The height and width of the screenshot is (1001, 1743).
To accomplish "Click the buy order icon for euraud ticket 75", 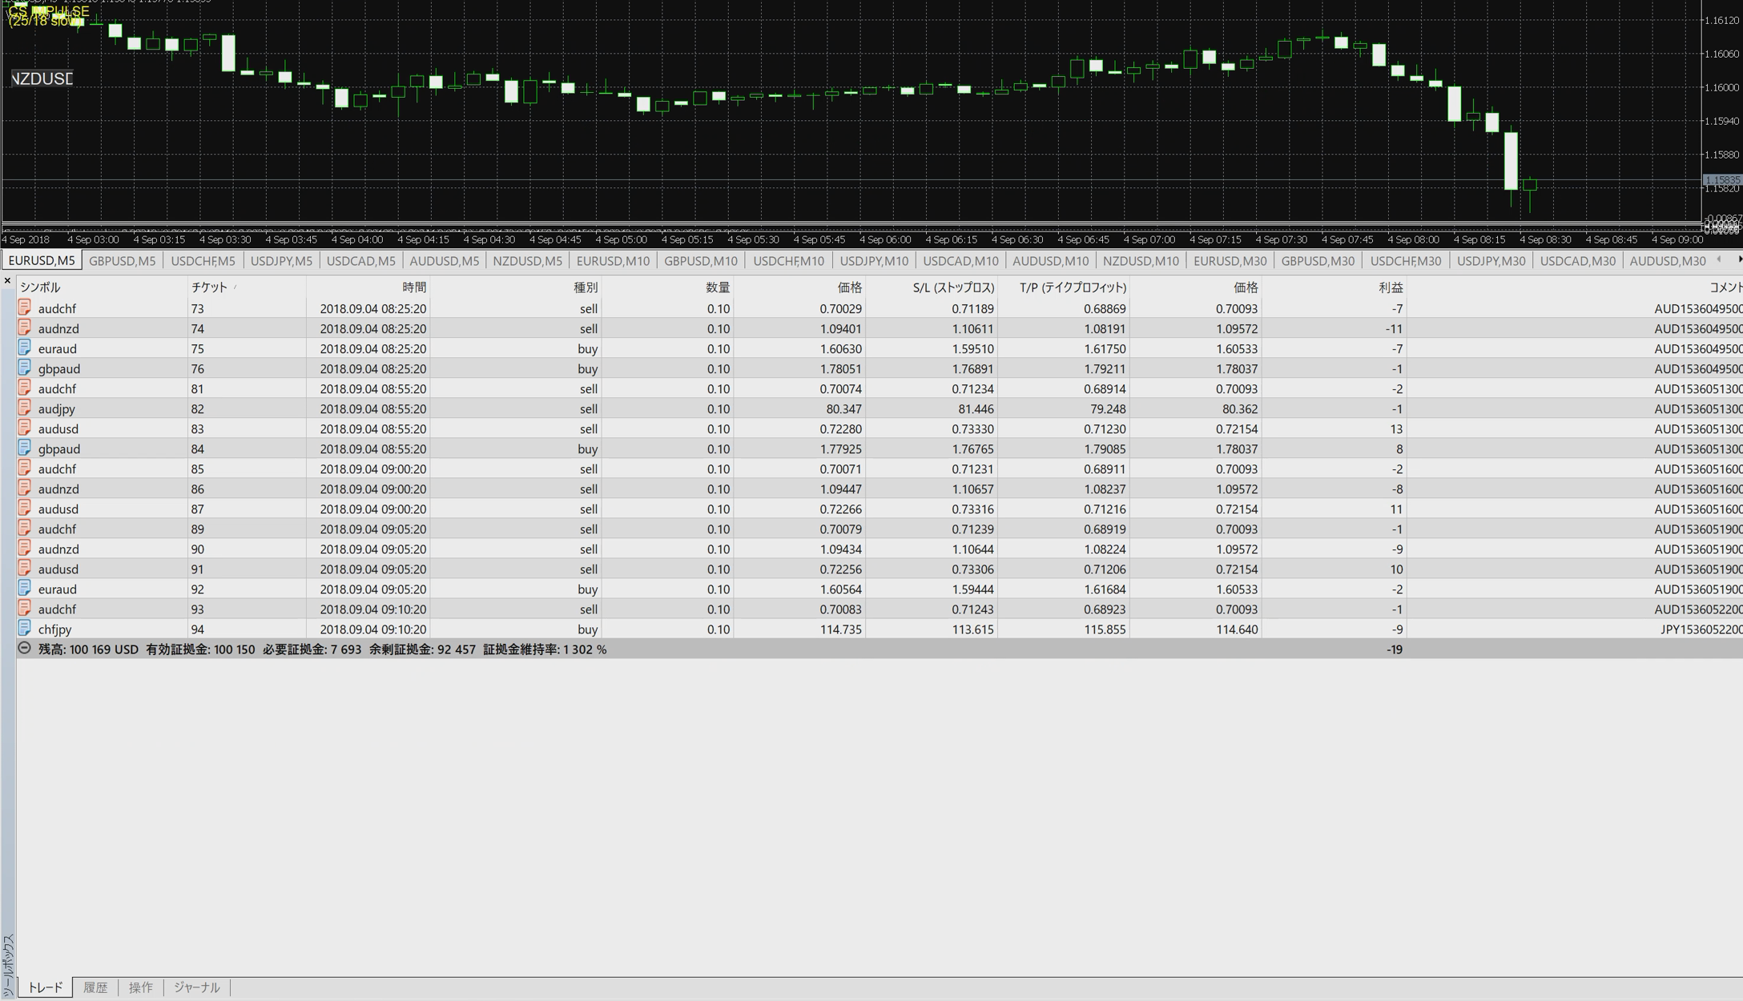I will click(x=25, y=348).
